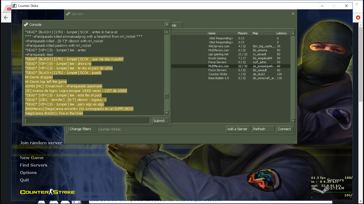The width and height of the screenshot is (364, 204).
Task: Select Base Builder 6.5 server row
Action: 230,78
